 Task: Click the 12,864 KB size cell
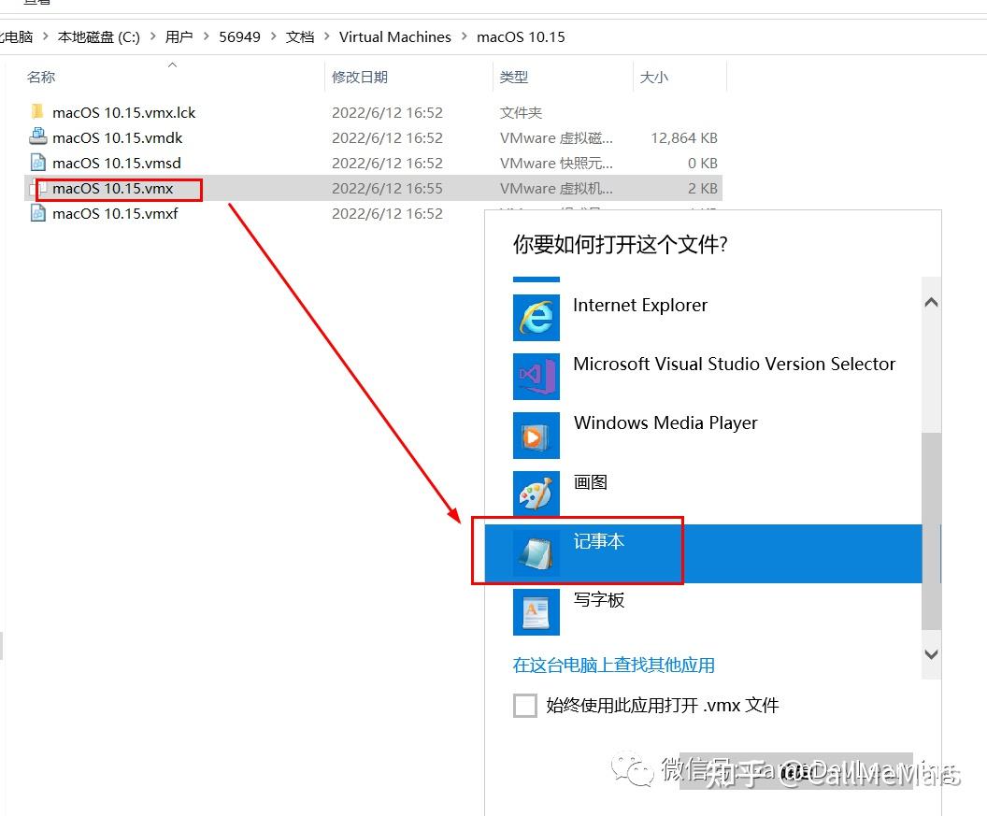(684, 137)
